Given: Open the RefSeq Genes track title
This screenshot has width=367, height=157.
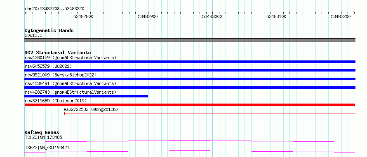Looking at the screenshot, I should coord(42,132).
